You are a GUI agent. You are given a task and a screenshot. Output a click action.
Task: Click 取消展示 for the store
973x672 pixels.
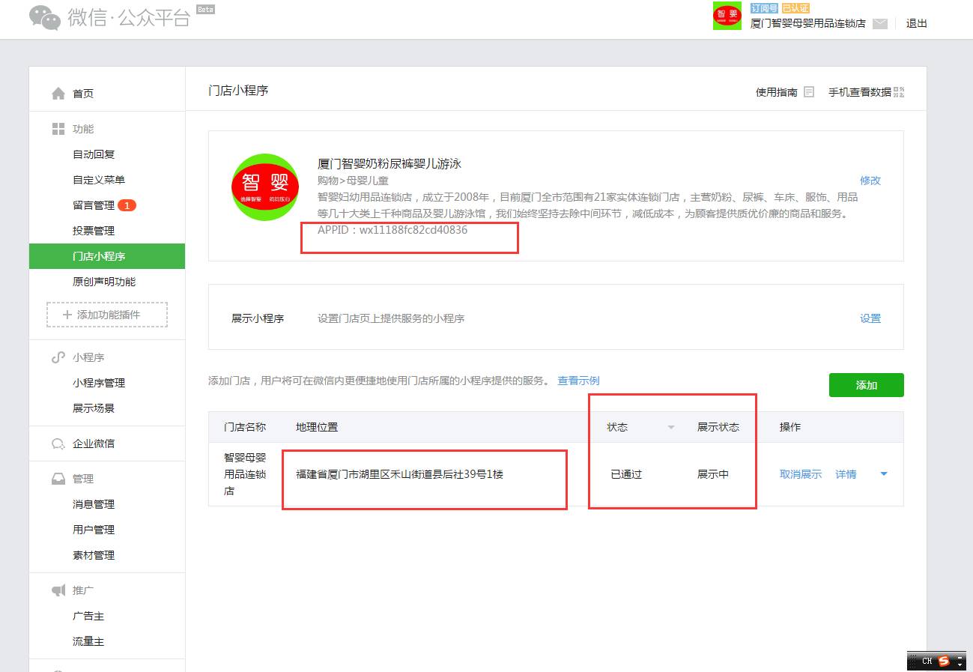point(801,474)
